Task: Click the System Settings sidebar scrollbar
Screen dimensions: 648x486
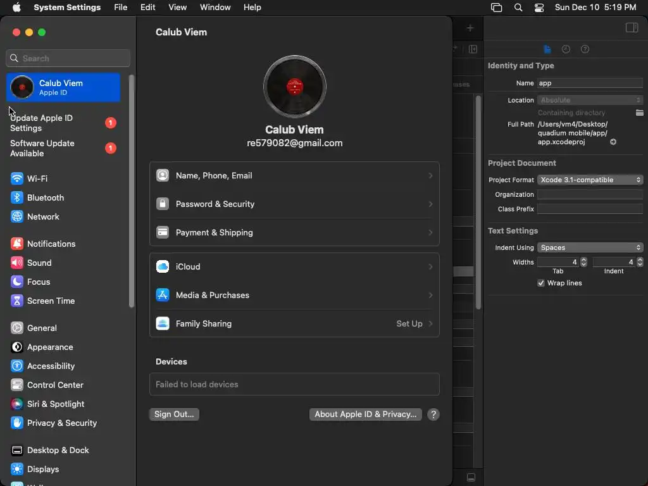Action: coord(132,191)
